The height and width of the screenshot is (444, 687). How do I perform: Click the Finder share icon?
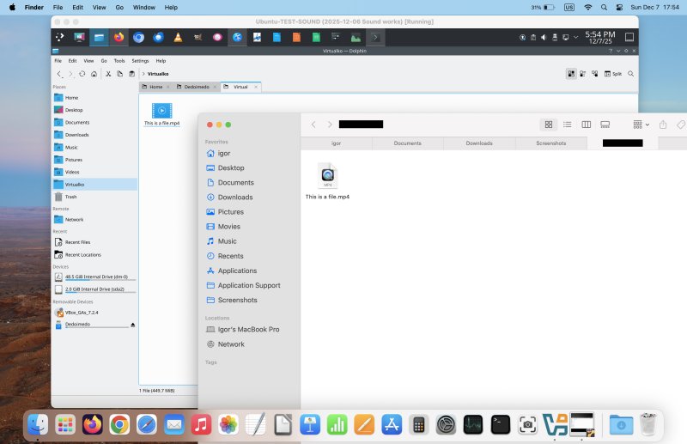pos(663,125)
